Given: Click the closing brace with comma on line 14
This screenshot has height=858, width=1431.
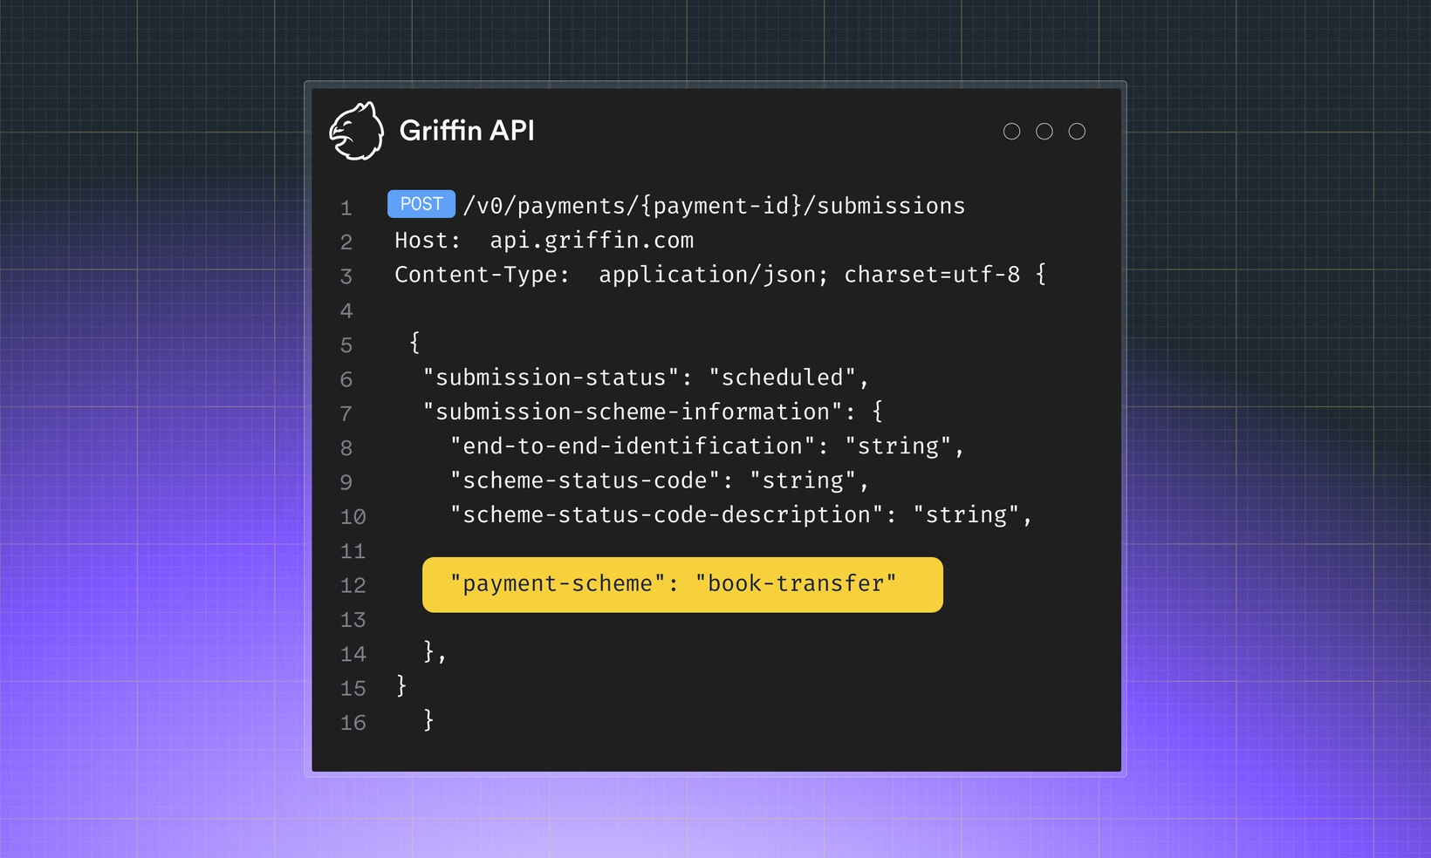Looking at the screenshot, I should [435, 652].
